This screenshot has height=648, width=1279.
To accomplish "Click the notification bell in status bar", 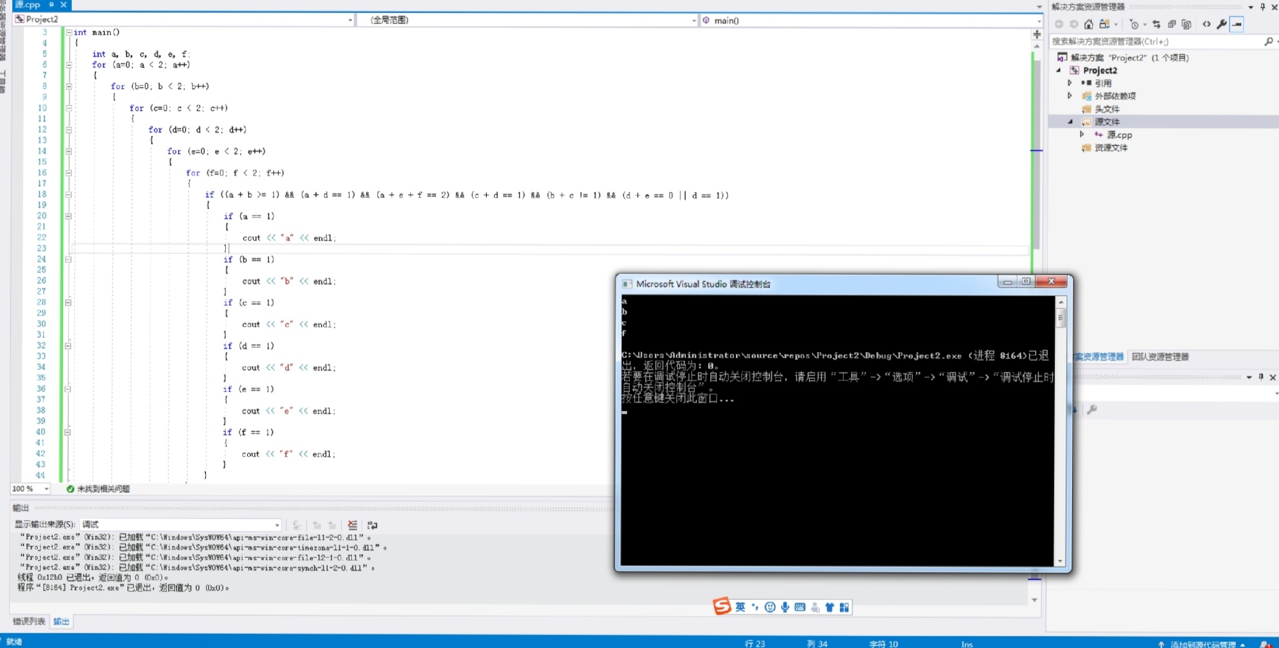I will [1265, 644].
